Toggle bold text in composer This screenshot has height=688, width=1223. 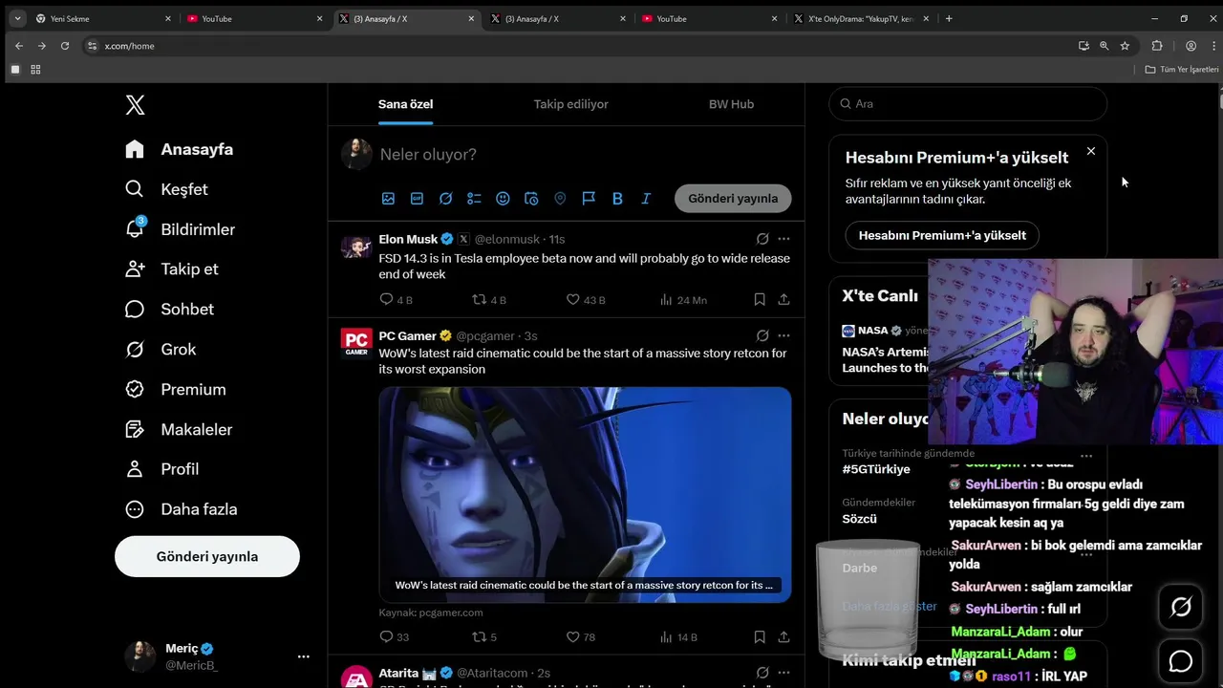pos(617,199)
